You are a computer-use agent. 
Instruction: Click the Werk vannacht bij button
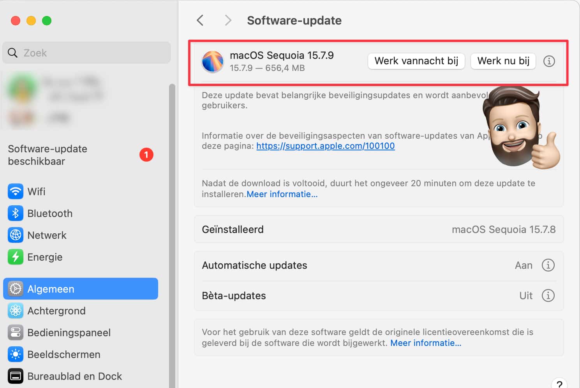tap(416, 61)
